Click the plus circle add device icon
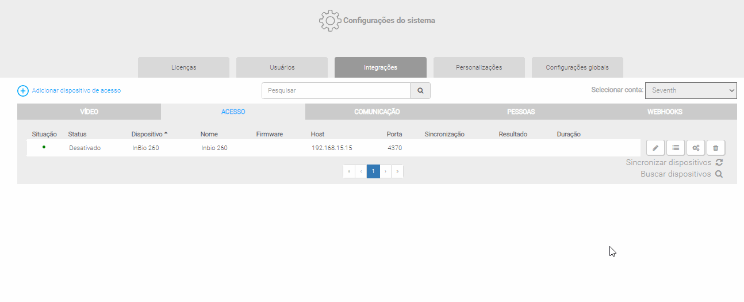The height and width of the screenshot is (302, 744). coord(23,91)
